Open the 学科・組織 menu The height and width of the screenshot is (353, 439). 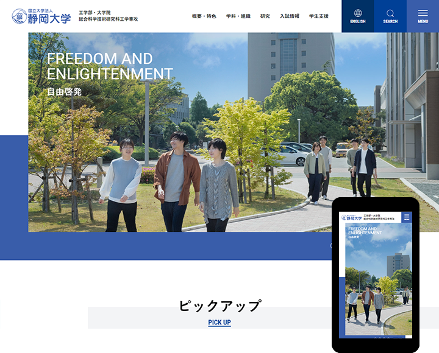238,16
